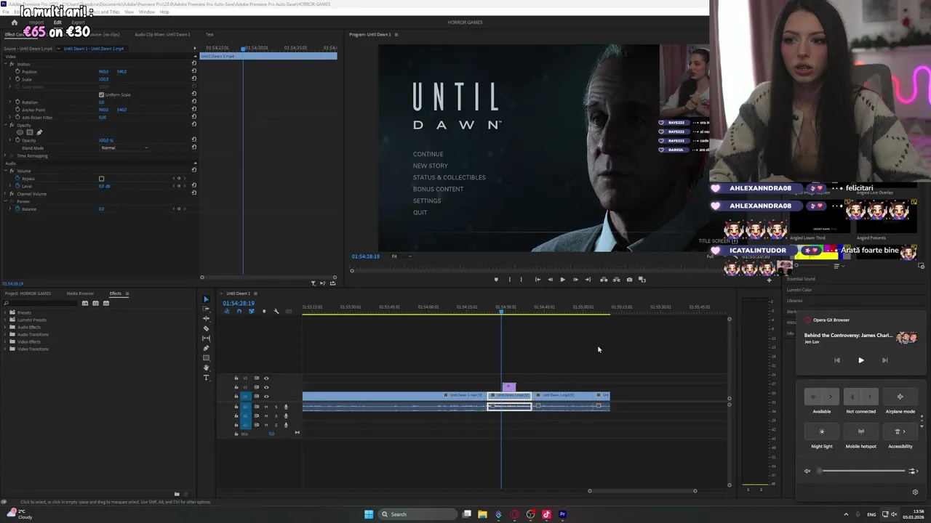Toggle Uniform Scale checkbox
Screen dimensions: 931x523
click(x=101, y=94)
